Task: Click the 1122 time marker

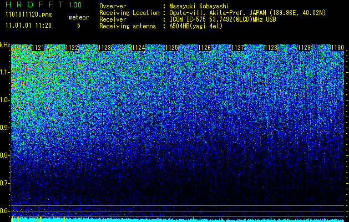Action: [72, 48]
